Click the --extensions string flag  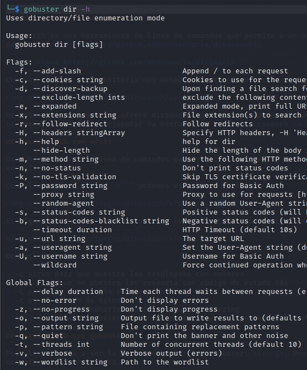tap(75, 115)
